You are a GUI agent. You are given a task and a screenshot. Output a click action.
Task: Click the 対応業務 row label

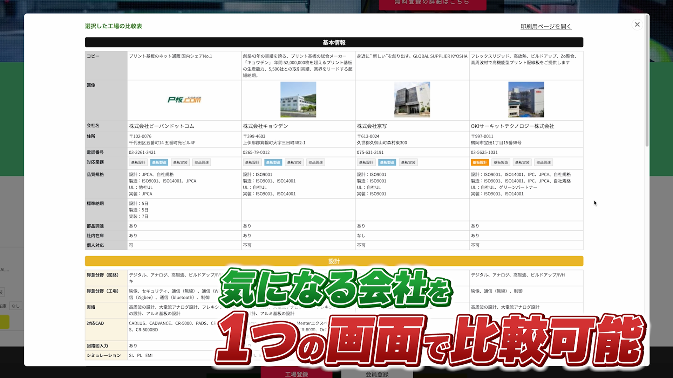[95, 162]
